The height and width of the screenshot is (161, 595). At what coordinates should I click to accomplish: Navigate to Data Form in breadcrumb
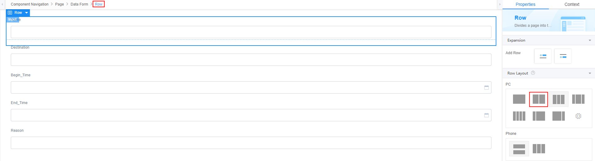(79, 4)
